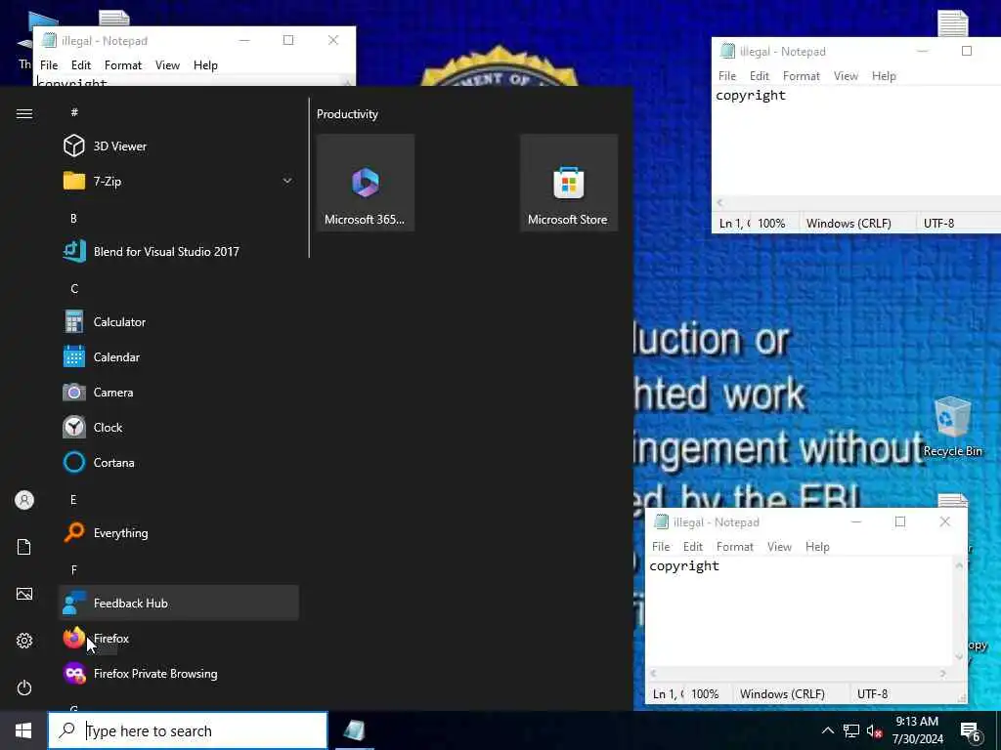Click the horizontal scrollbar in bottom-right Notepad
Viewport: 1001px width, 750px height.
799,673
